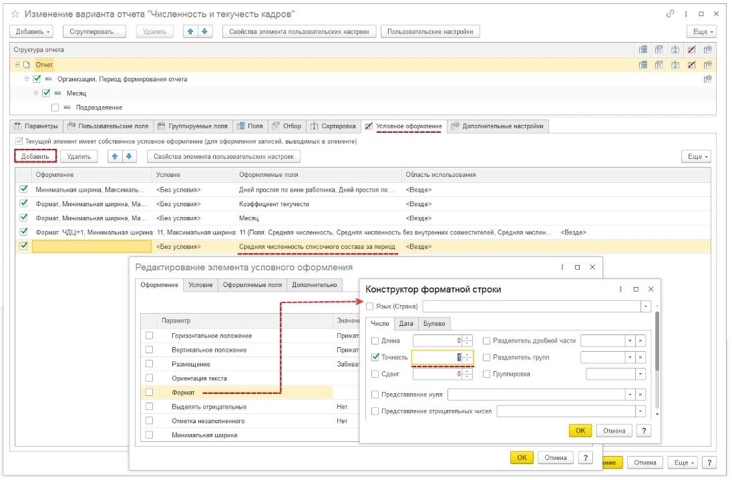
Task: Click inside the Представление нуля input field
Action: 536,395
